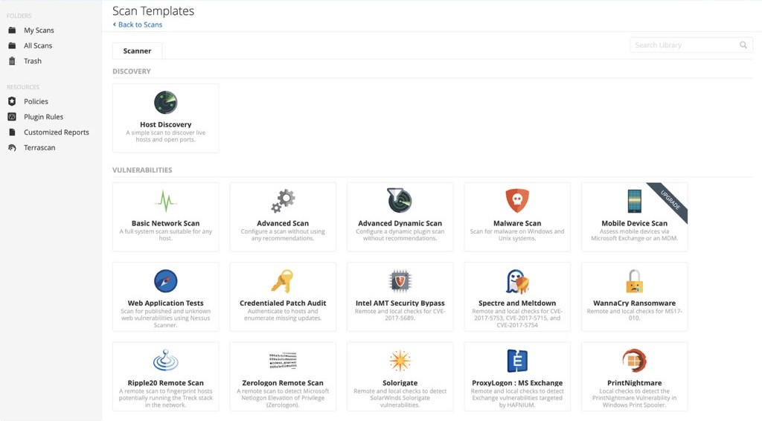Open Terrascan under Resources
This screenshot has width=762, height=421.
tap(39, 147)
